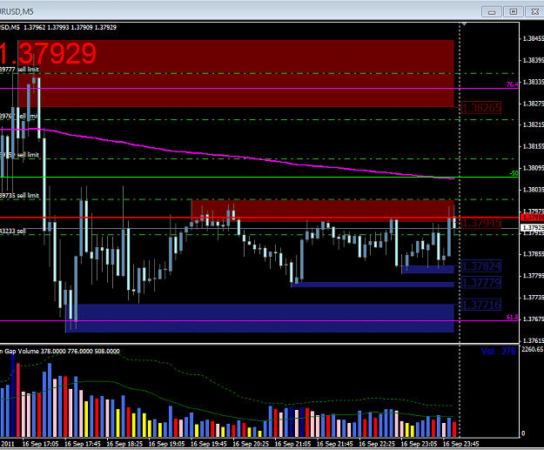Screen dimensions: 544x450
Task: Select the 89777 sell limit order label
Action: pyautogui.click(x=19, y=70)
